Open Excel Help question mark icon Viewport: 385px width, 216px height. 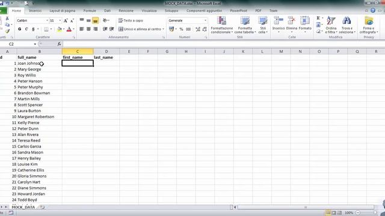click(x=373, y=11)
